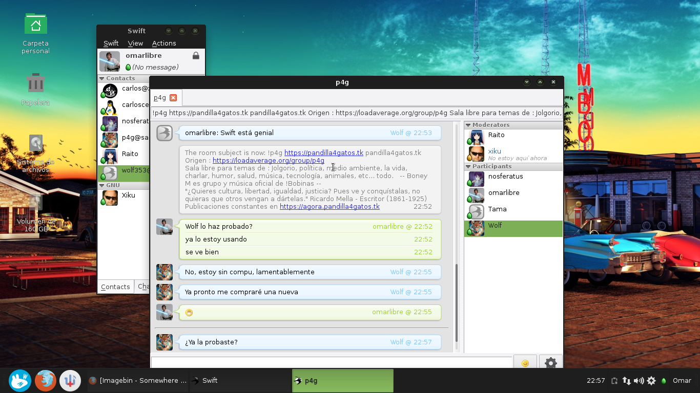This screenshot has width=700, height=393.
Task: Select Raito in Moderators list
Action: point(513,138)
